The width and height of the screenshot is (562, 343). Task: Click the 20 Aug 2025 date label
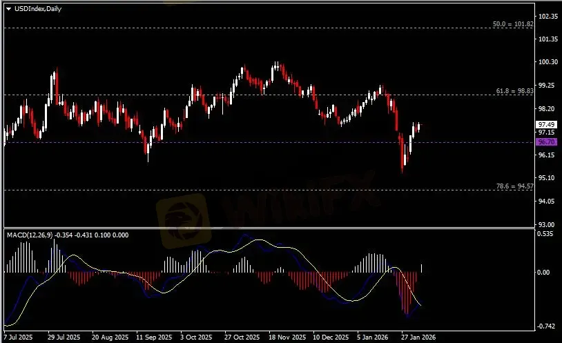tap(110, 337)
